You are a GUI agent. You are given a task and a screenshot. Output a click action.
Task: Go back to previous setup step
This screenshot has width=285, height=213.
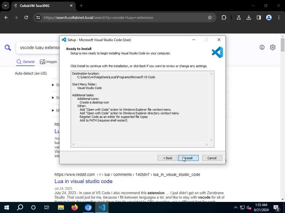(167, 158)
